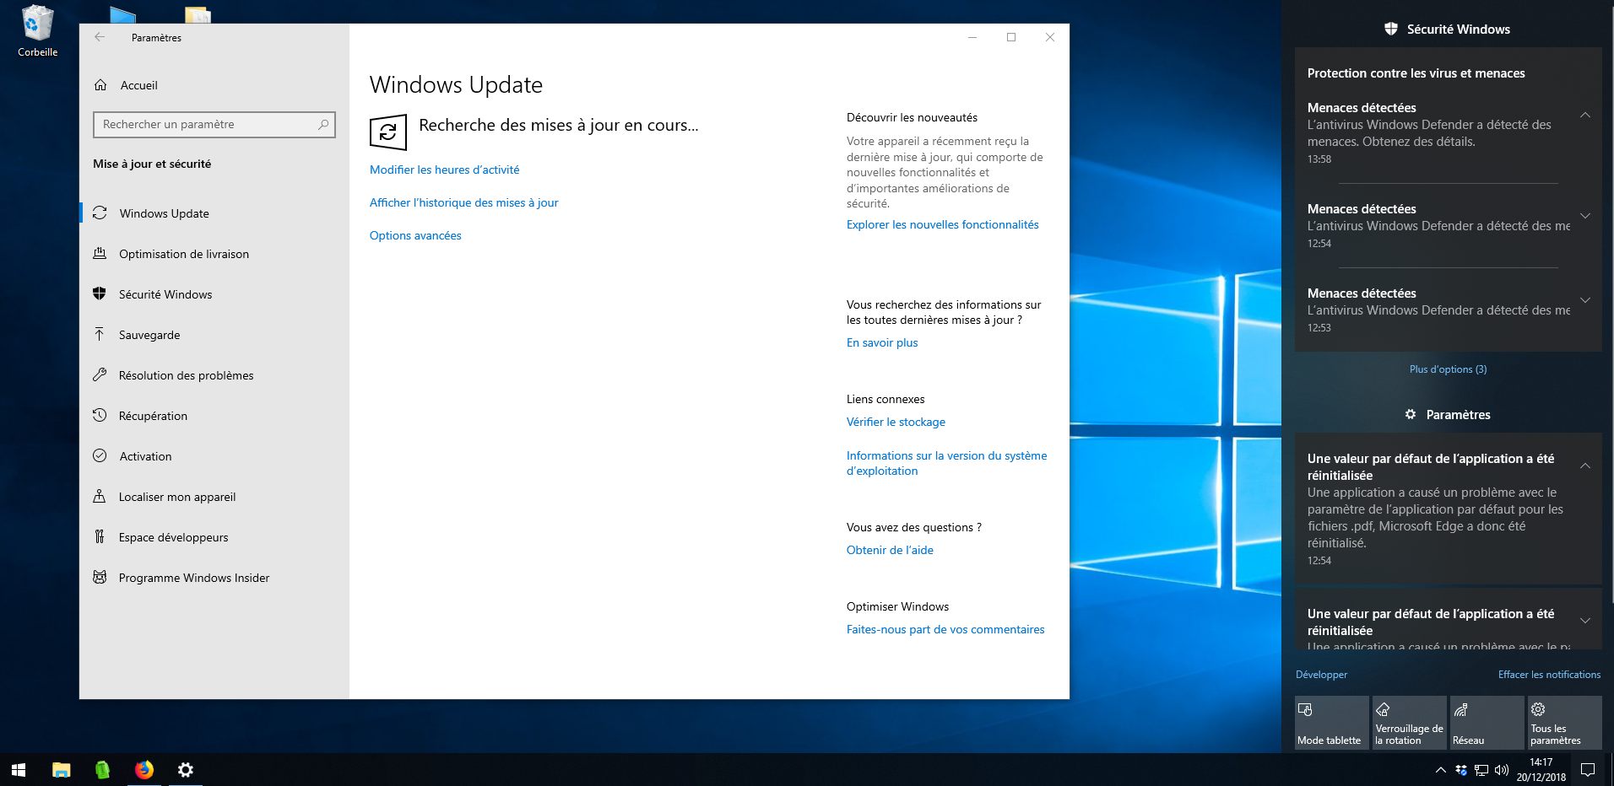The image size is (1614, 786).
Task: Open Firefox from the taskbar
Action: pyautogui.click(x=144, y=769)
